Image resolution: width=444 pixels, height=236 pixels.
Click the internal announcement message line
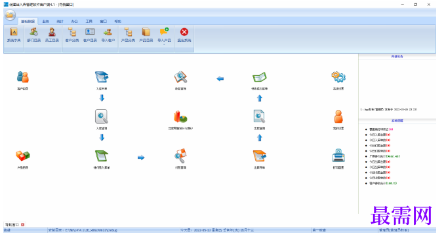click(388, 110)
